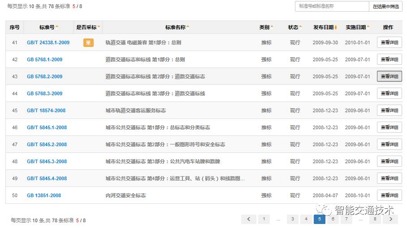The image size is (407, 228).
Task: Open standard GB 13851-2008
Action: coord(44,195)
